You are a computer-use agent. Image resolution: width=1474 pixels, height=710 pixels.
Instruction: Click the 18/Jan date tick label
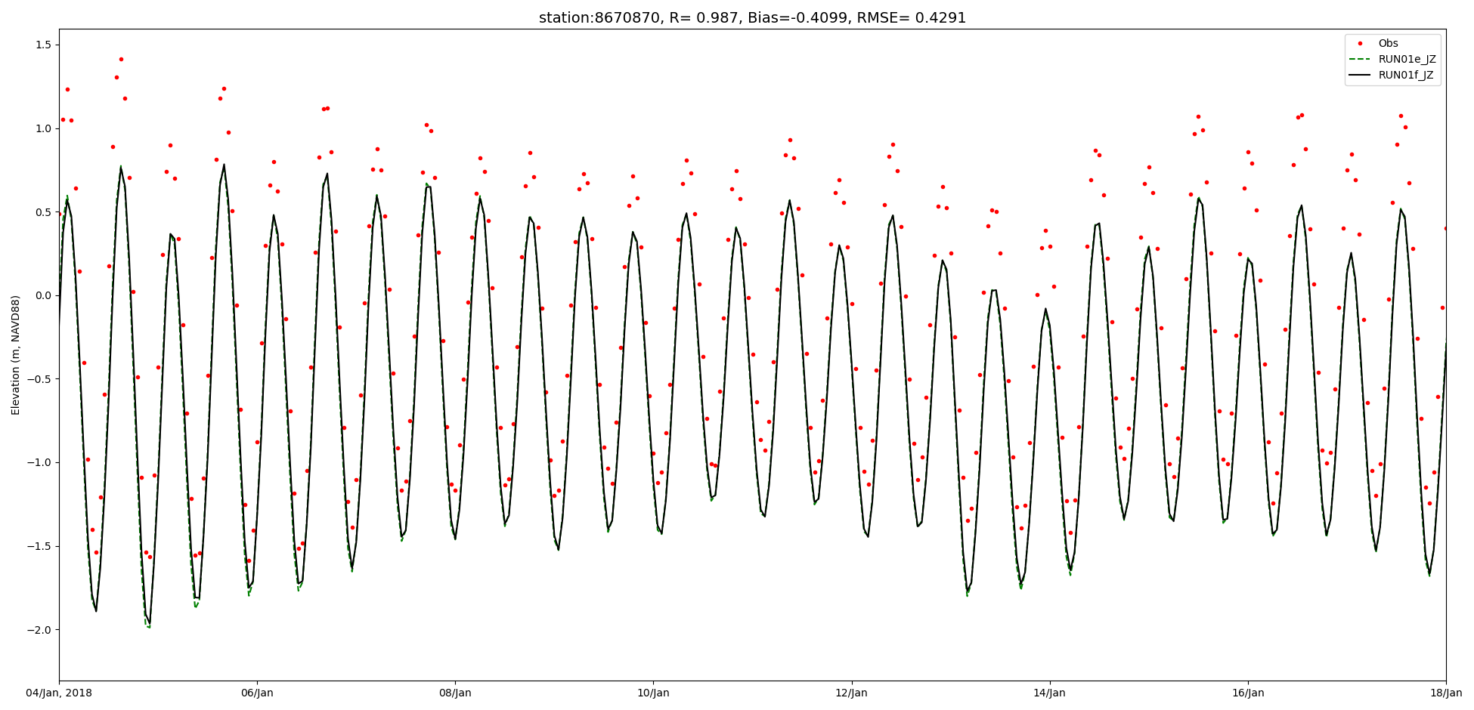[1445, 693]
